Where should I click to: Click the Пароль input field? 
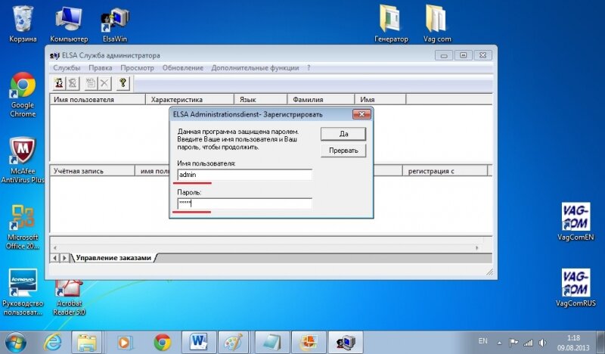244,203
